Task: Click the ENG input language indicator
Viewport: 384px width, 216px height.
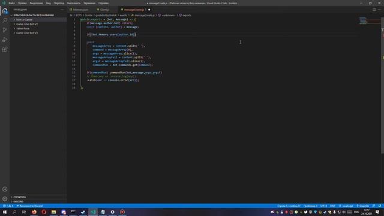Action: [x=356, y=212]
